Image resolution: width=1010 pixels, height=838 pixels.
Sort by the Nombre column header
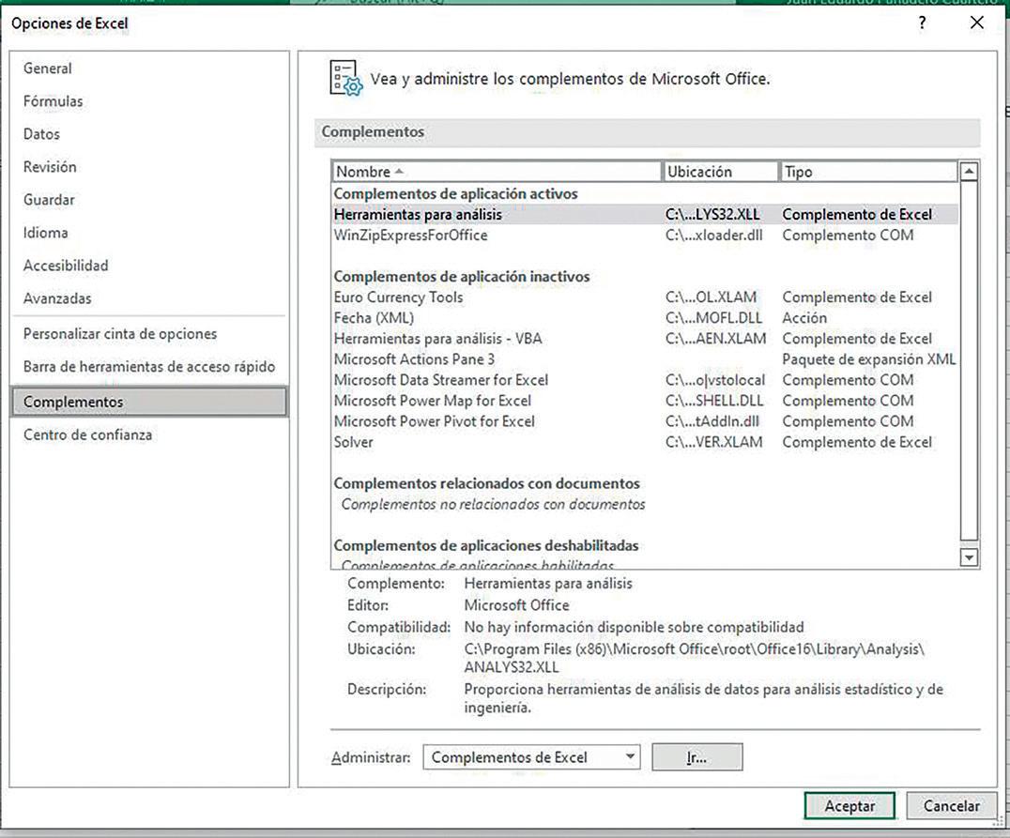tap(497, 172)
